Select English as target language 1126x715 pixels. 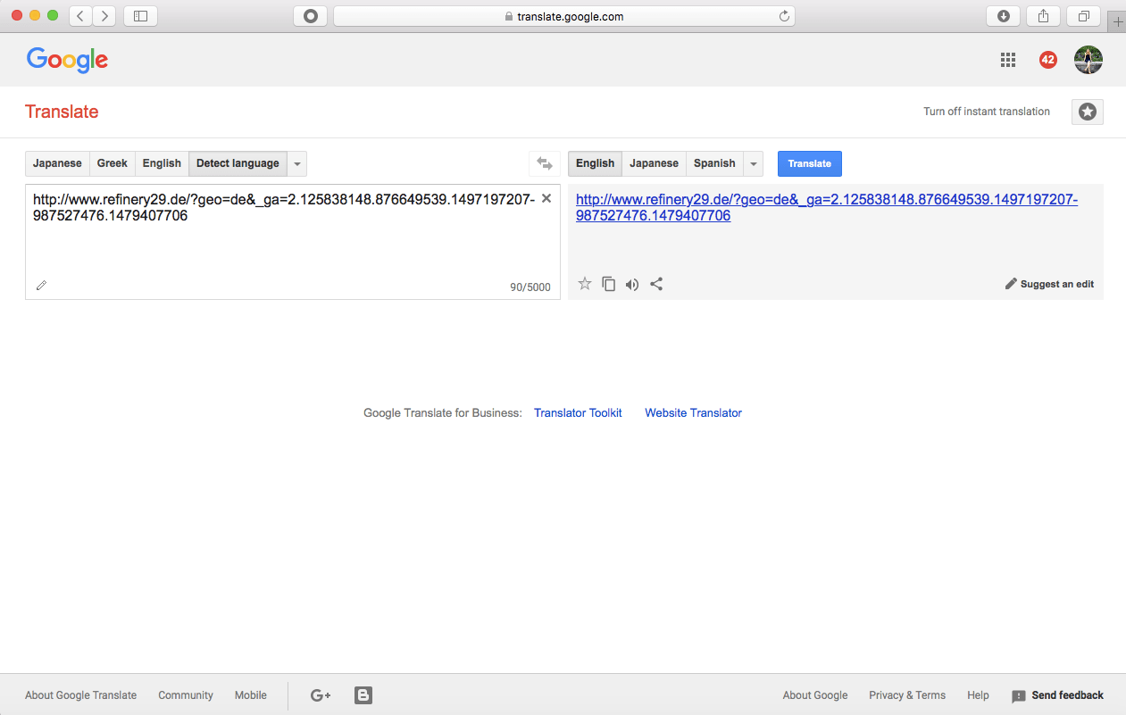(x=595, y=163)
